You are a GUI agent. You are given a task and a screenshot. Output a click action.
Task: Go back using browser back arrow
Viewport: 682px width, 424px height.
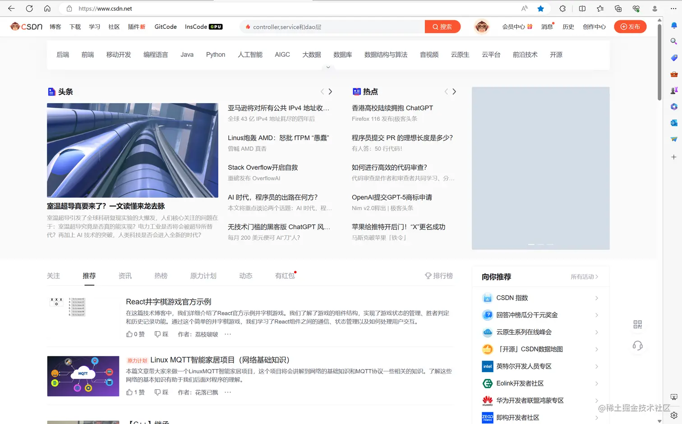point(11,9)
